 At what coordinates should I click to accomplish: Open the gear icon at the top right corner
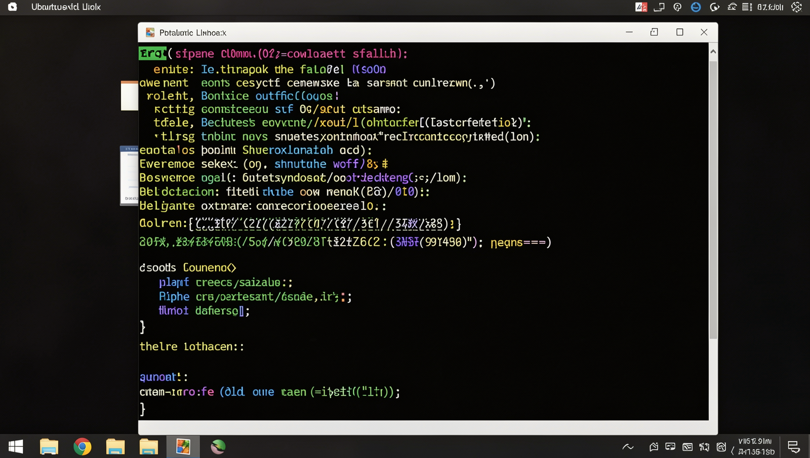click(x=796, y=7)
